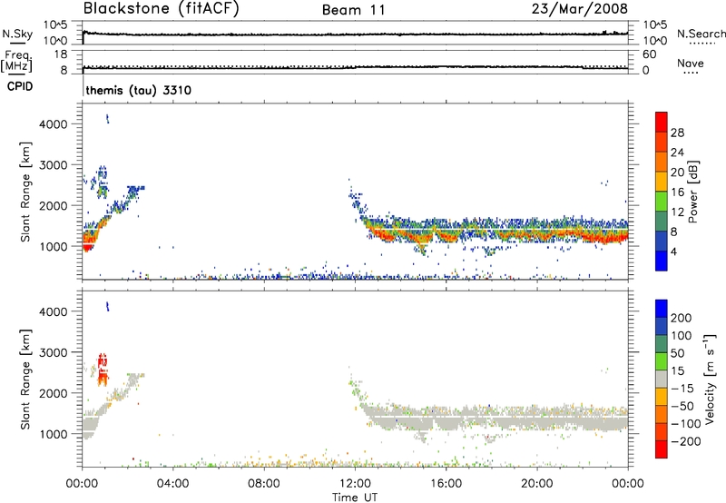Pick the red top segment of power colorbar
This screenshot has height=503, width=726.
coord(662,122)
